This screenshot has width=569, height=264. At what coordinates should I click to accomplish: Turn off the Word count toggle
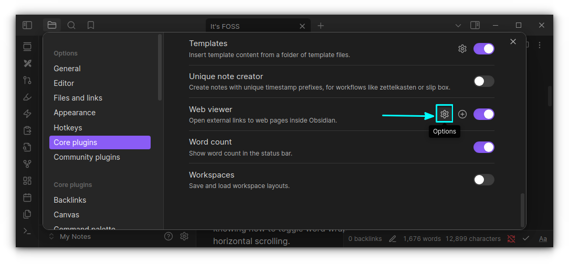[x=483, y=147]
